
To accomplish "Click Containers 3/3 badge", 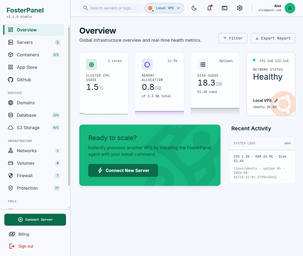I will [56, 55].
